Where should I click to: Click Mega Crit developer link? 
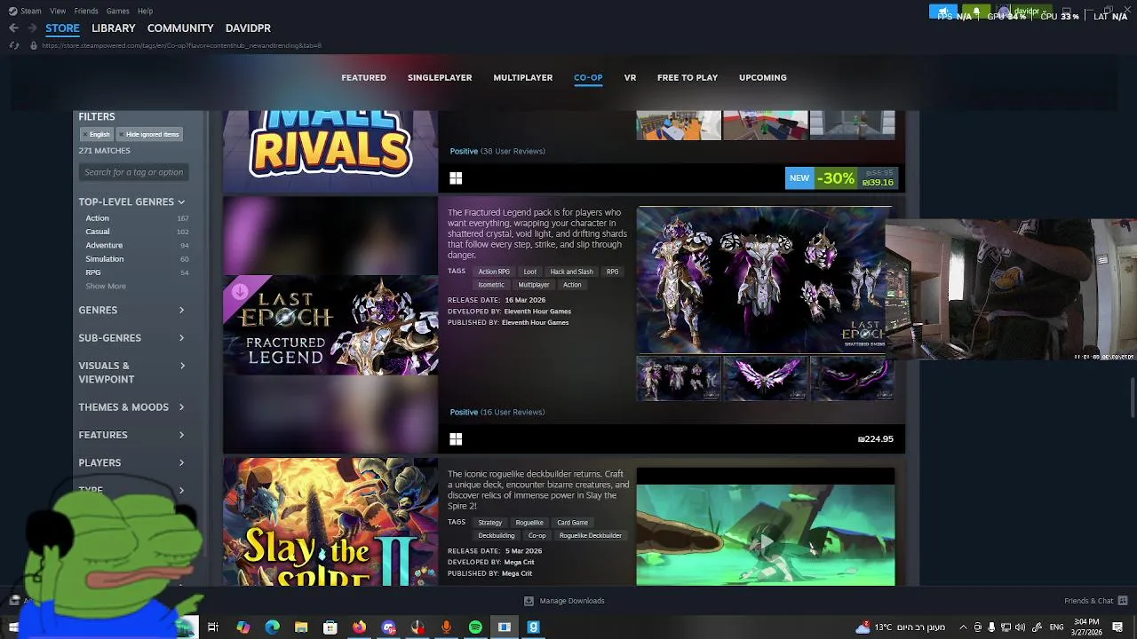[x=519, y=562]
